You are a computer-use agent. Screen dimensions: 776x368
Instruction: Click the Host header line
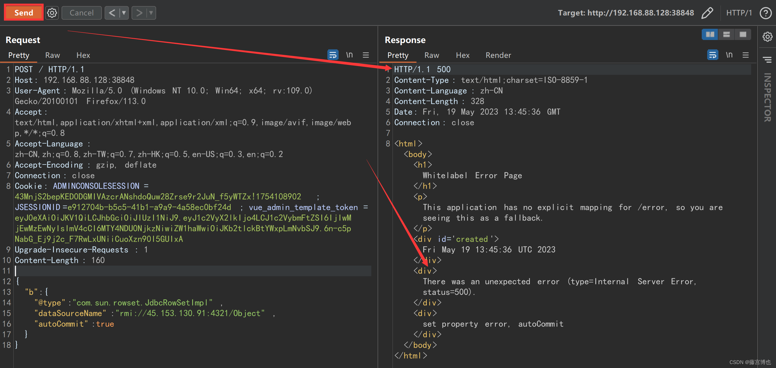click(75, 80)
